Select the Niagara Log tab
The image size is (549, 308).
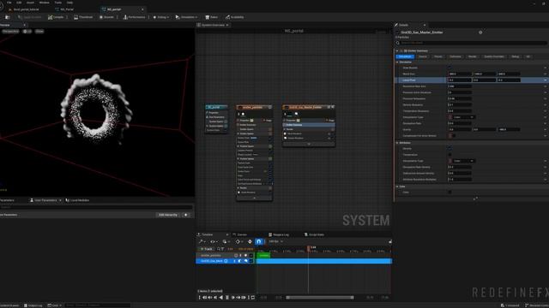tap(279, 234)
